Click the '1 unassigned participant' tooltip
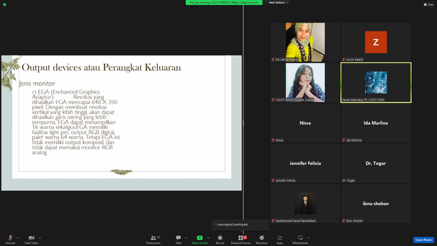Screen dimensions: 437x246 (x=240, y=225)
